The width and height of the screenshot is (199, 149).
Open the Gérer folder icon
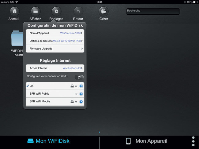(103, 11)
